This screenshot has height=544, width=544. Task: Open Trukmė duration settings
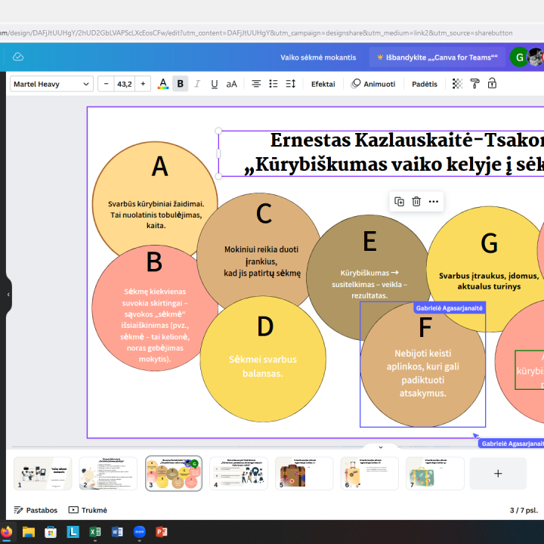tap(88, 510)
